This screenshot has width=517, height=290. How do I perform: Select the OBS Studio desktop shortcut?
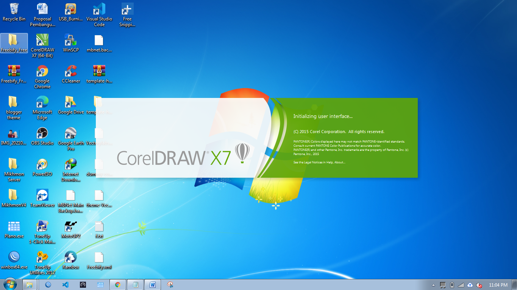point(42,136)
